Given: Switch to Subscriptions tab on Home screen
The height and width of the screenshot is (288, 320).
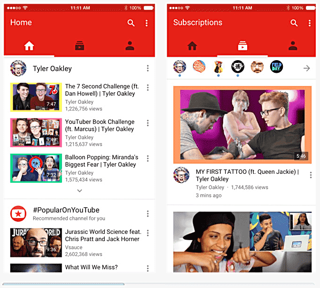Looking at the screenshot, I should coord(79,46).
